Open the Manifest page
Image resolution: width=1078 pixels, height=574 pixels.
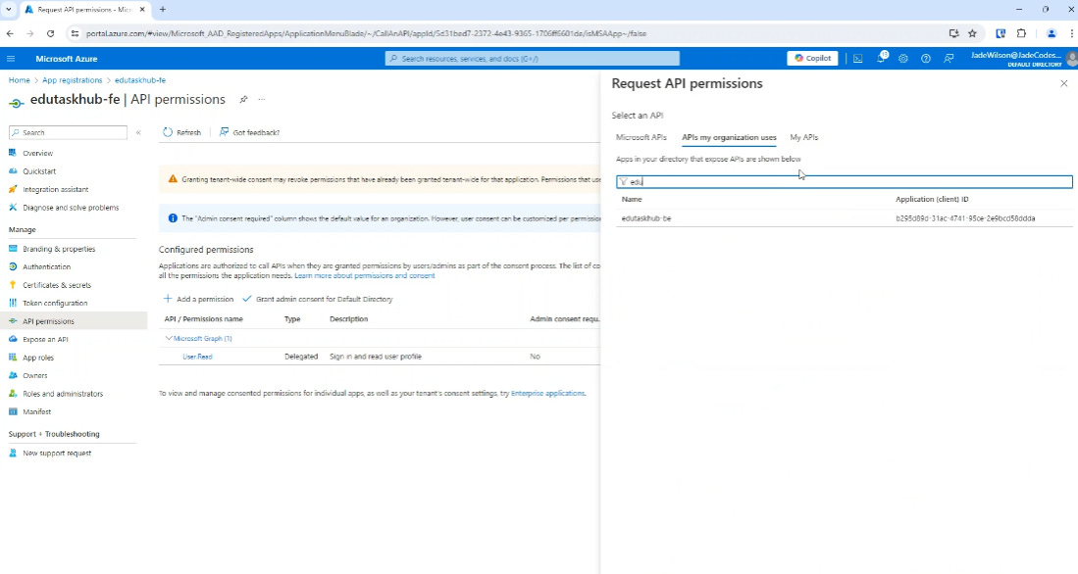tap(37, 411)
